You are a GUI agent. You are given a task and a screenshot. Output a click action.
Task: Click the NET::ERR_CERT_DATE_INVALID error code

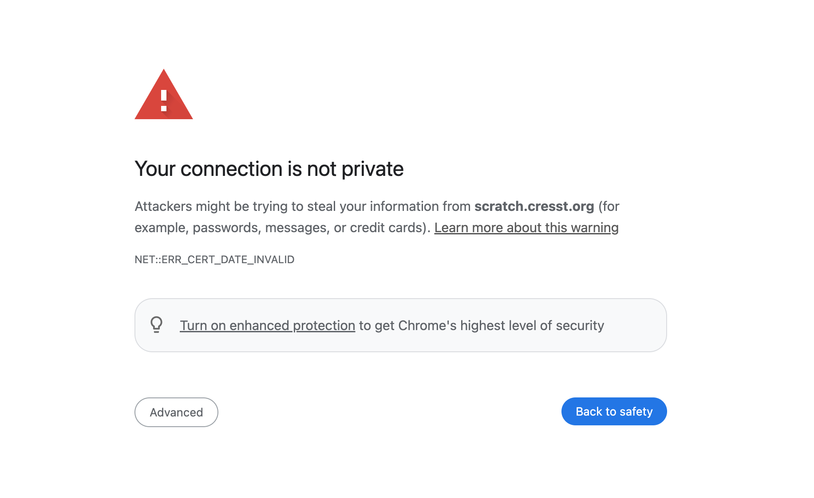click(x=214, y=260)
